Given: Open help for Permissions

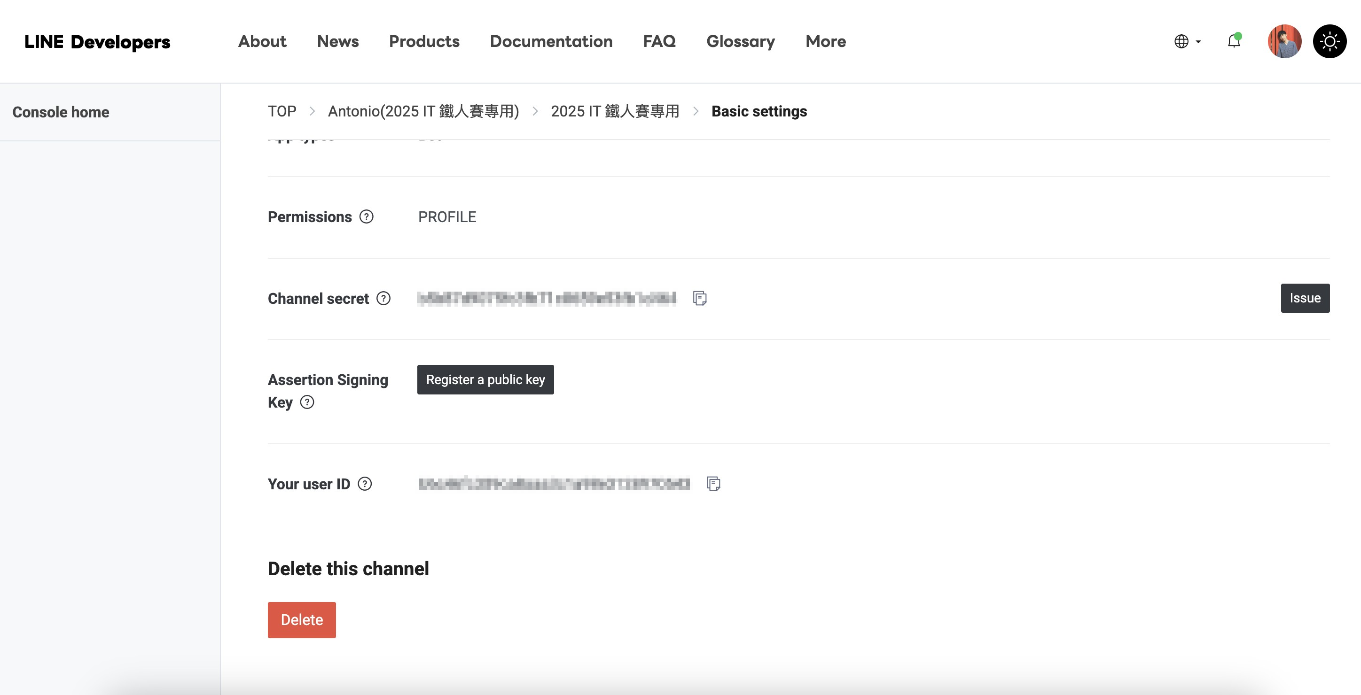Looking at the screenshot, I should click(366, 216).
